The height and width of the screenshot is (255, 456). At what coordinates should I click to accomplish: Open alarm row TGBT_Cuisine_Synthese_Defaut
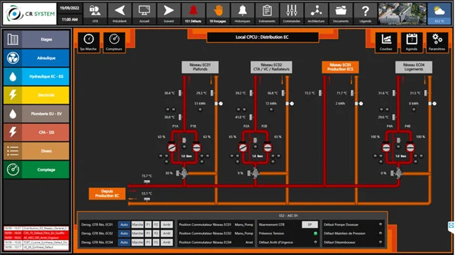click(36, 242)
